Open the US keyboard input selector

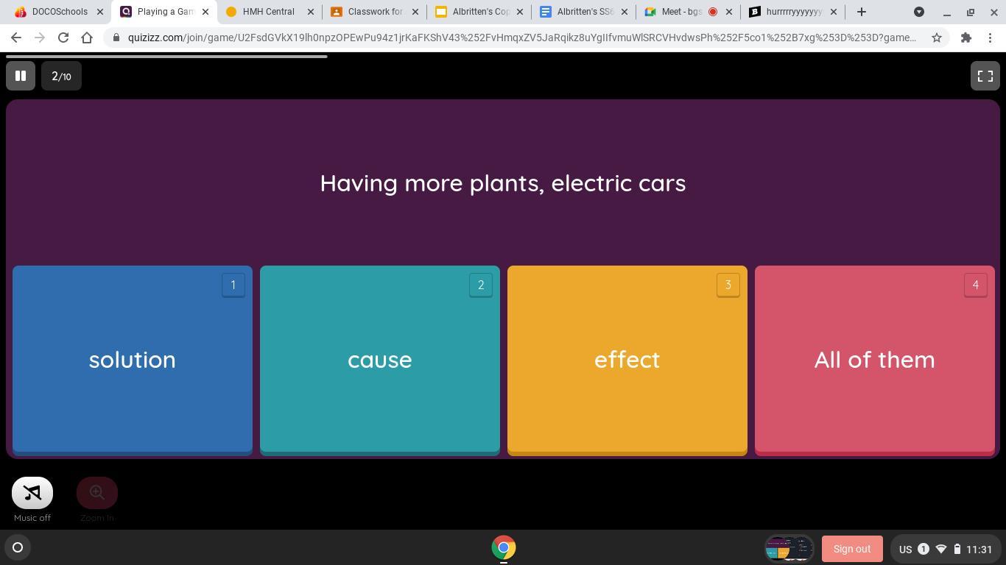click(906, 549)
